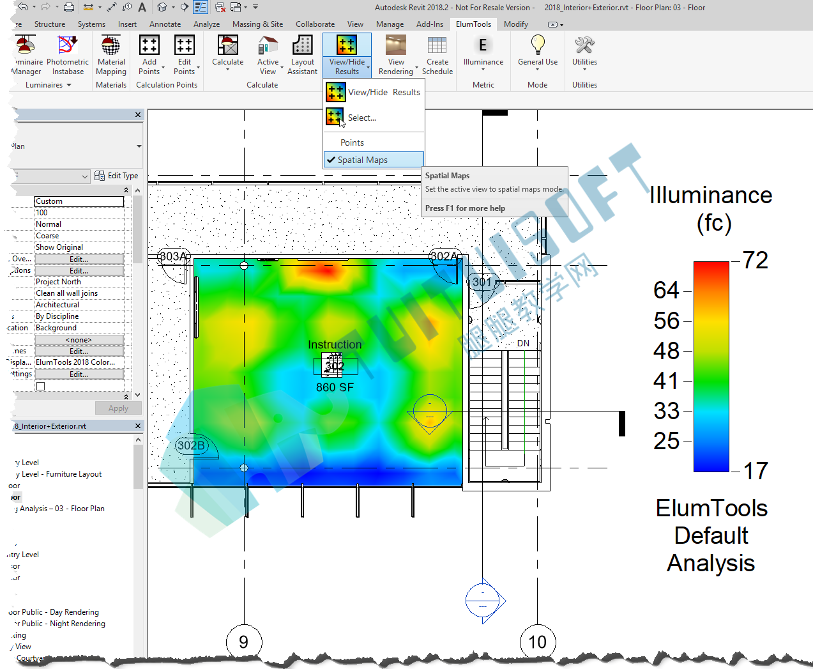
Task: Select 'Analysis – 03 - Floor Plan' in browser
Action: tap(62, 509)
